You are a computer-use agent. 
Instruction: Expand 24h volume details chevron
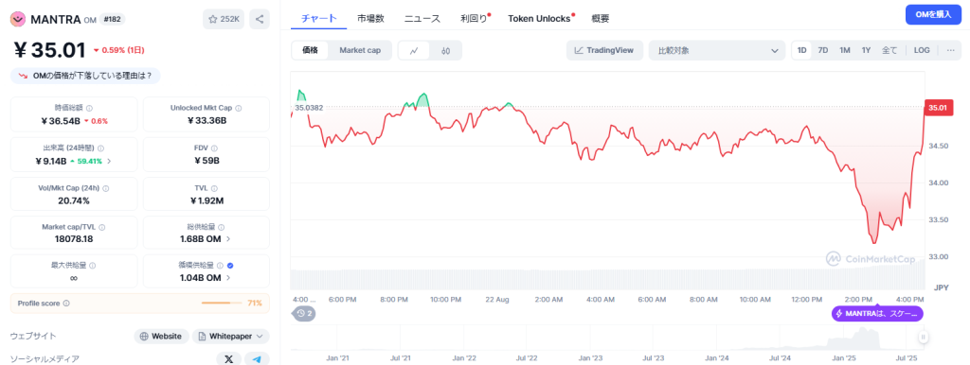pos(109,161)
